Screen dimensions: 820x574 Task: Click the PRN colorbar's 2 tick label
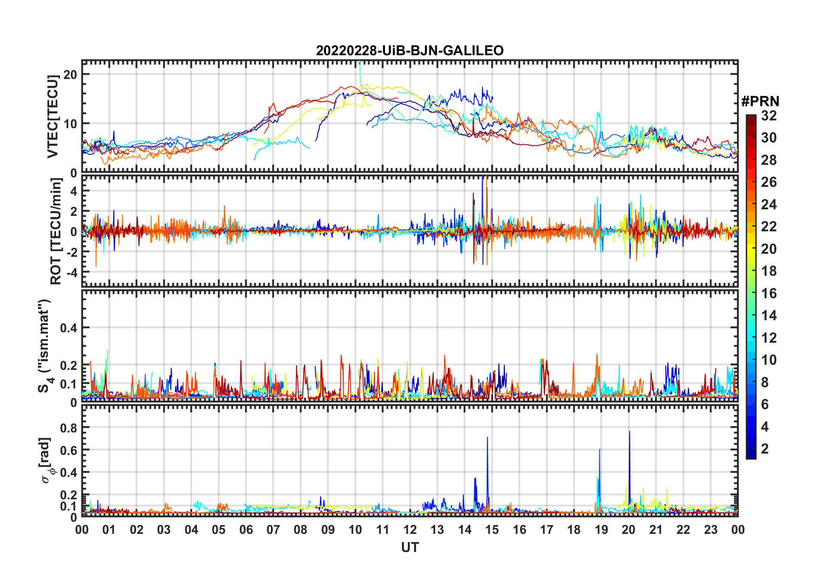pyautogui.click(x=765, y=449)
